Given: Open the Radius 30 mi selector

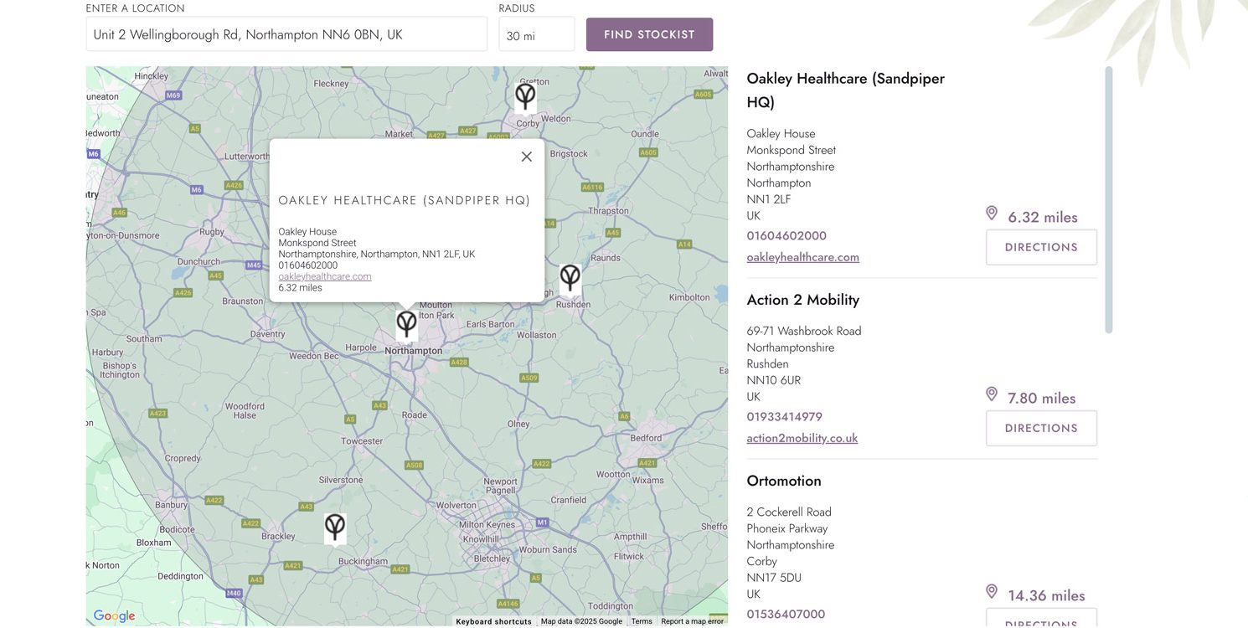Looking at the screenshot, I should tap(536, 35).
